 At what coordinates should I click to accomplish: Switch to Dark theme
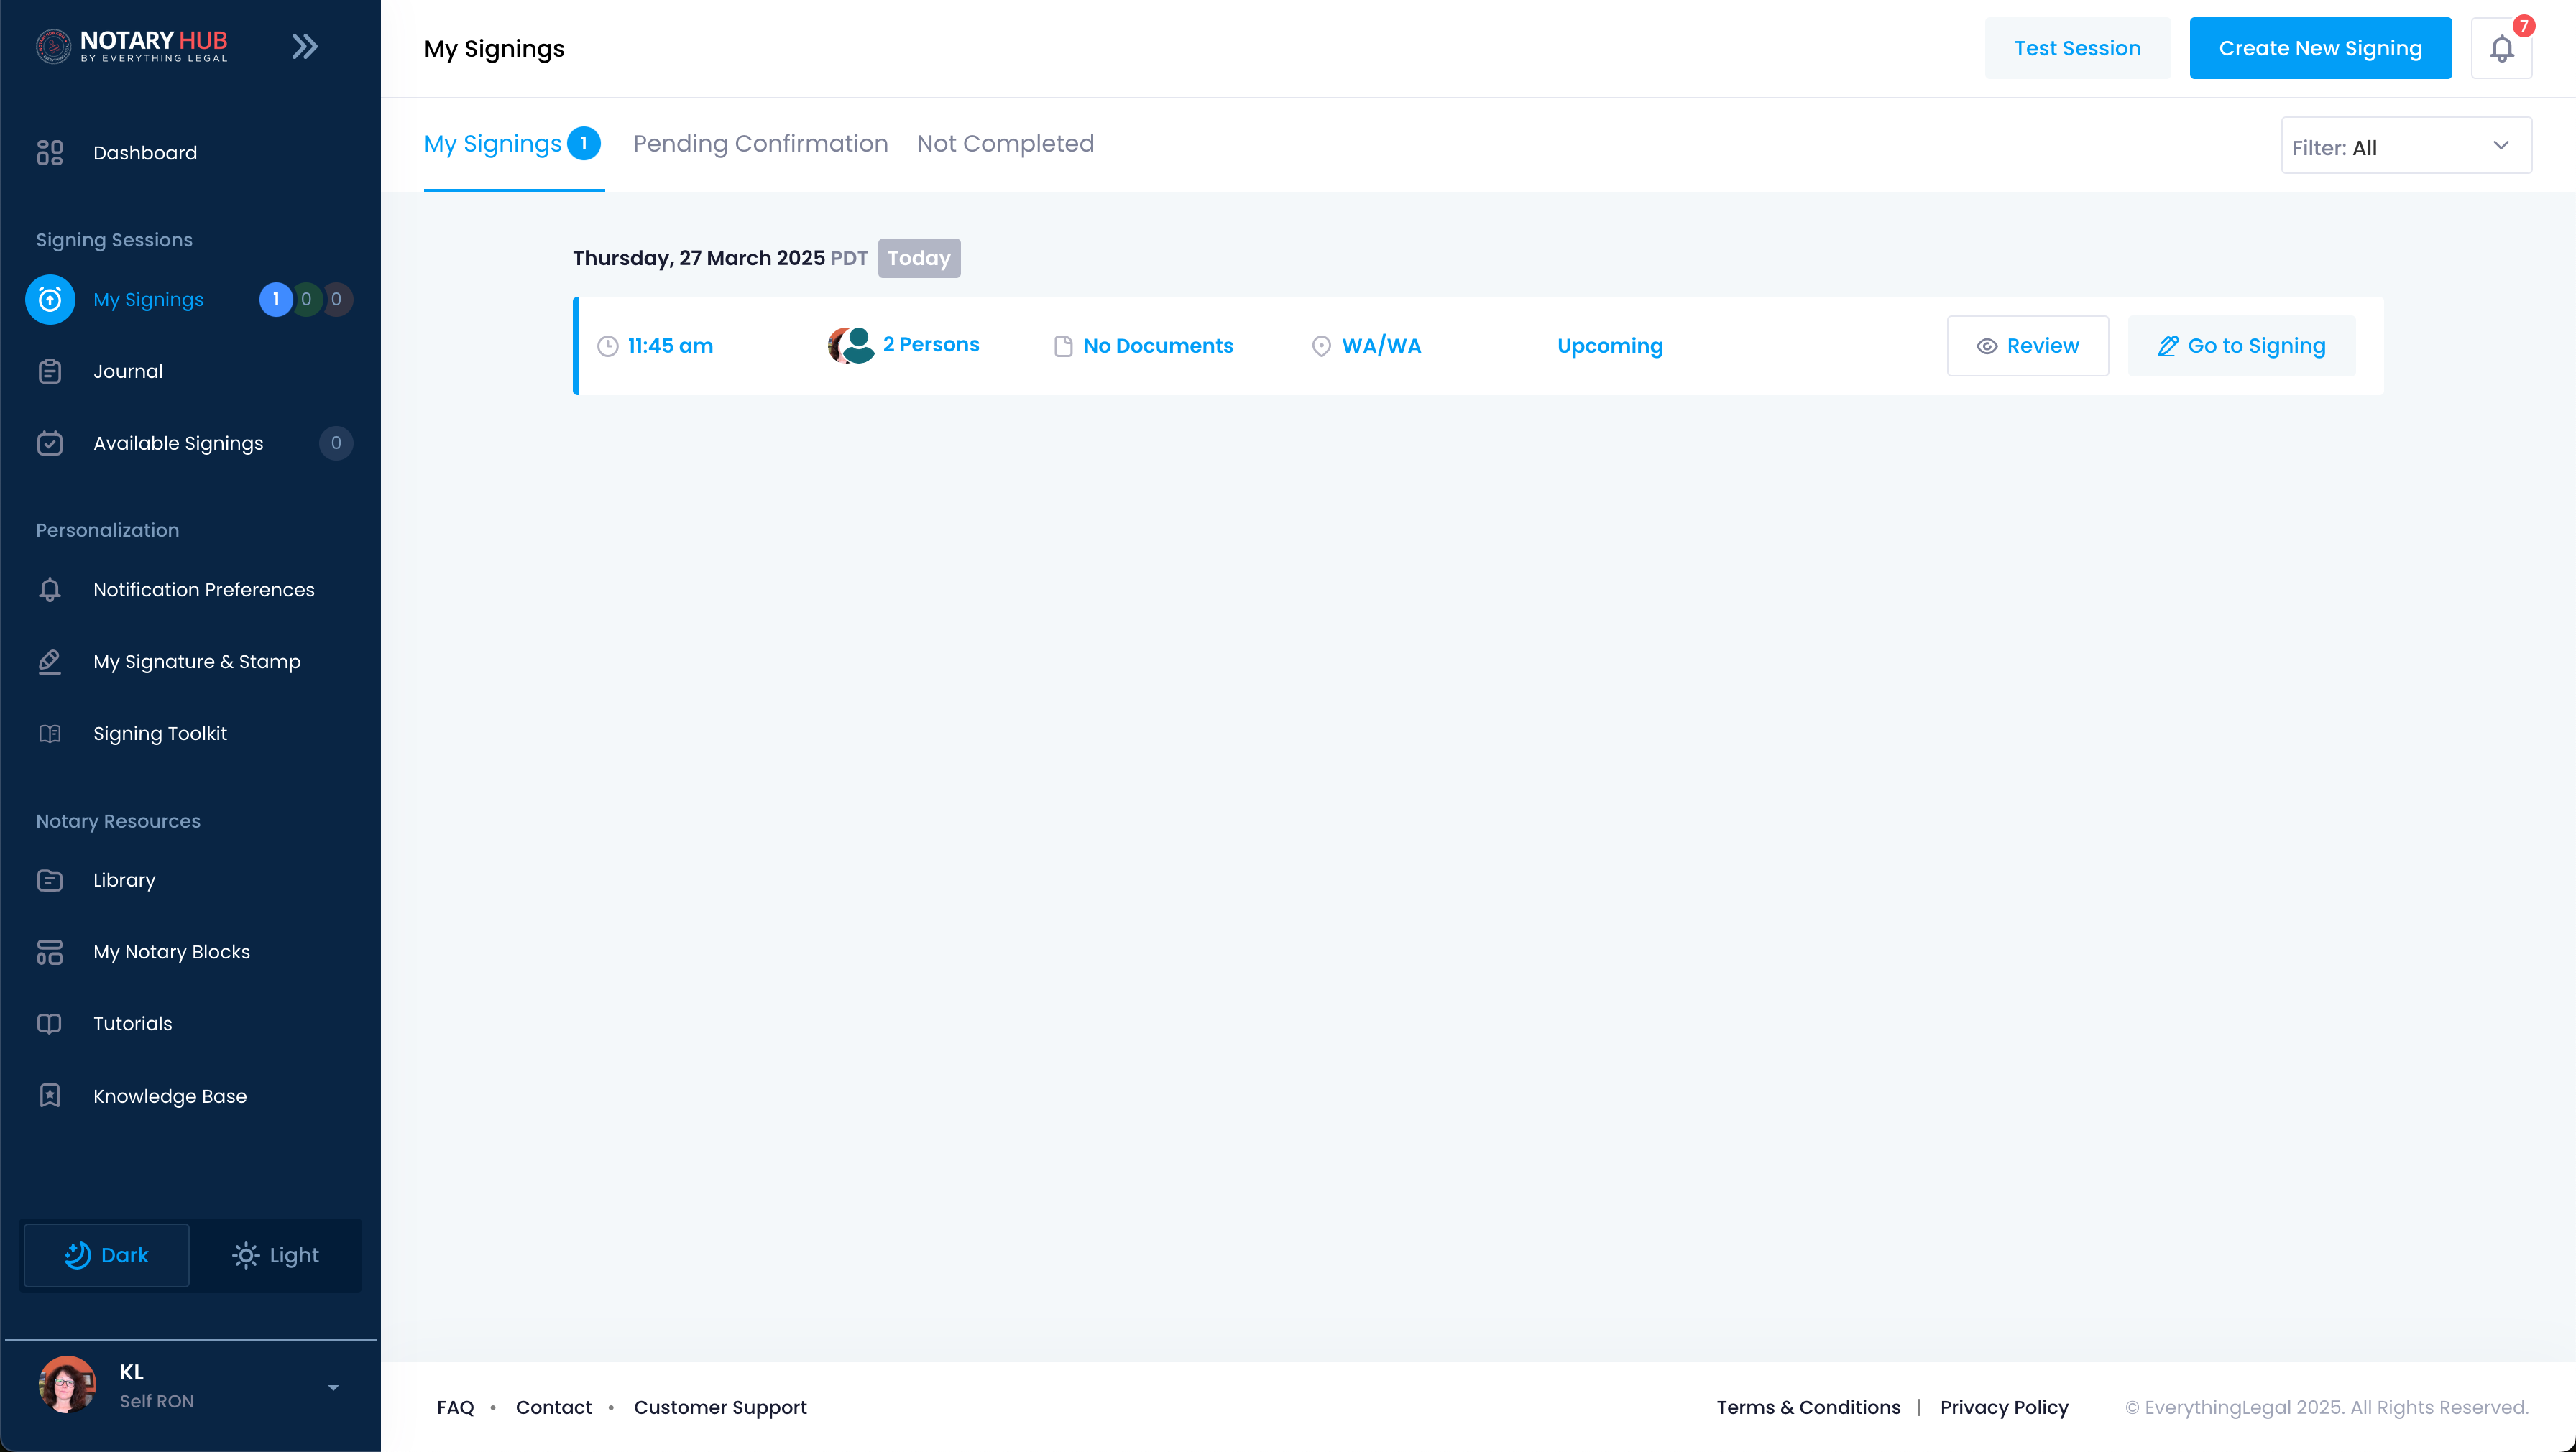click(107, 1256)
